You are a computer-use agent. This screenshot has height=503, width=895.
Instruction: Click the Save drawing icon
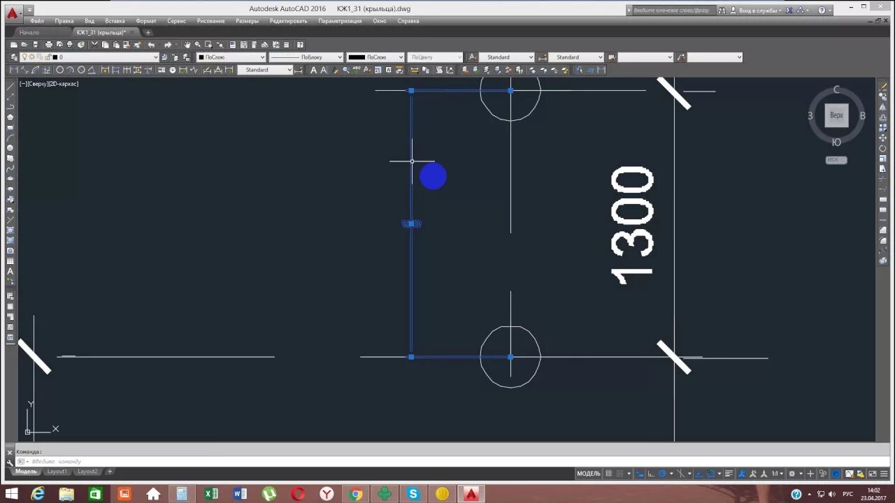[35, 45]
